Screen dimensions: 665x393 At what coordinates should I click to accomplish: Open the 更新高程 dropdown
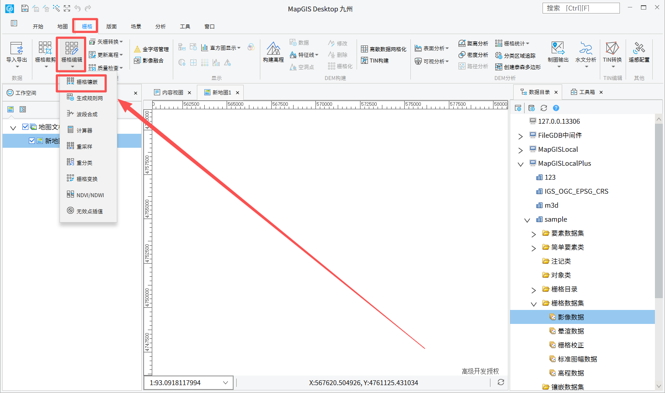pyautogui.click(x=106, y=55)
